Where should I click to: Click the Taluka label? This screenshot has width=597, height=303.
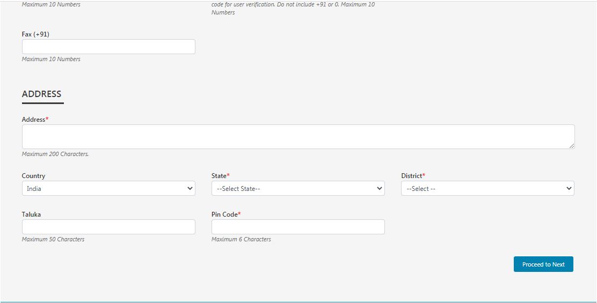pos(31,215)
